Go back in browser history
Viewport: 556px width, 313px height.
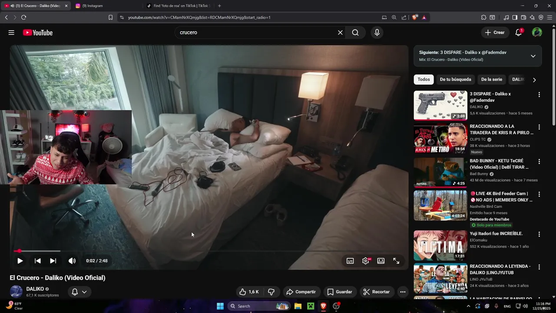coord(6,17)
